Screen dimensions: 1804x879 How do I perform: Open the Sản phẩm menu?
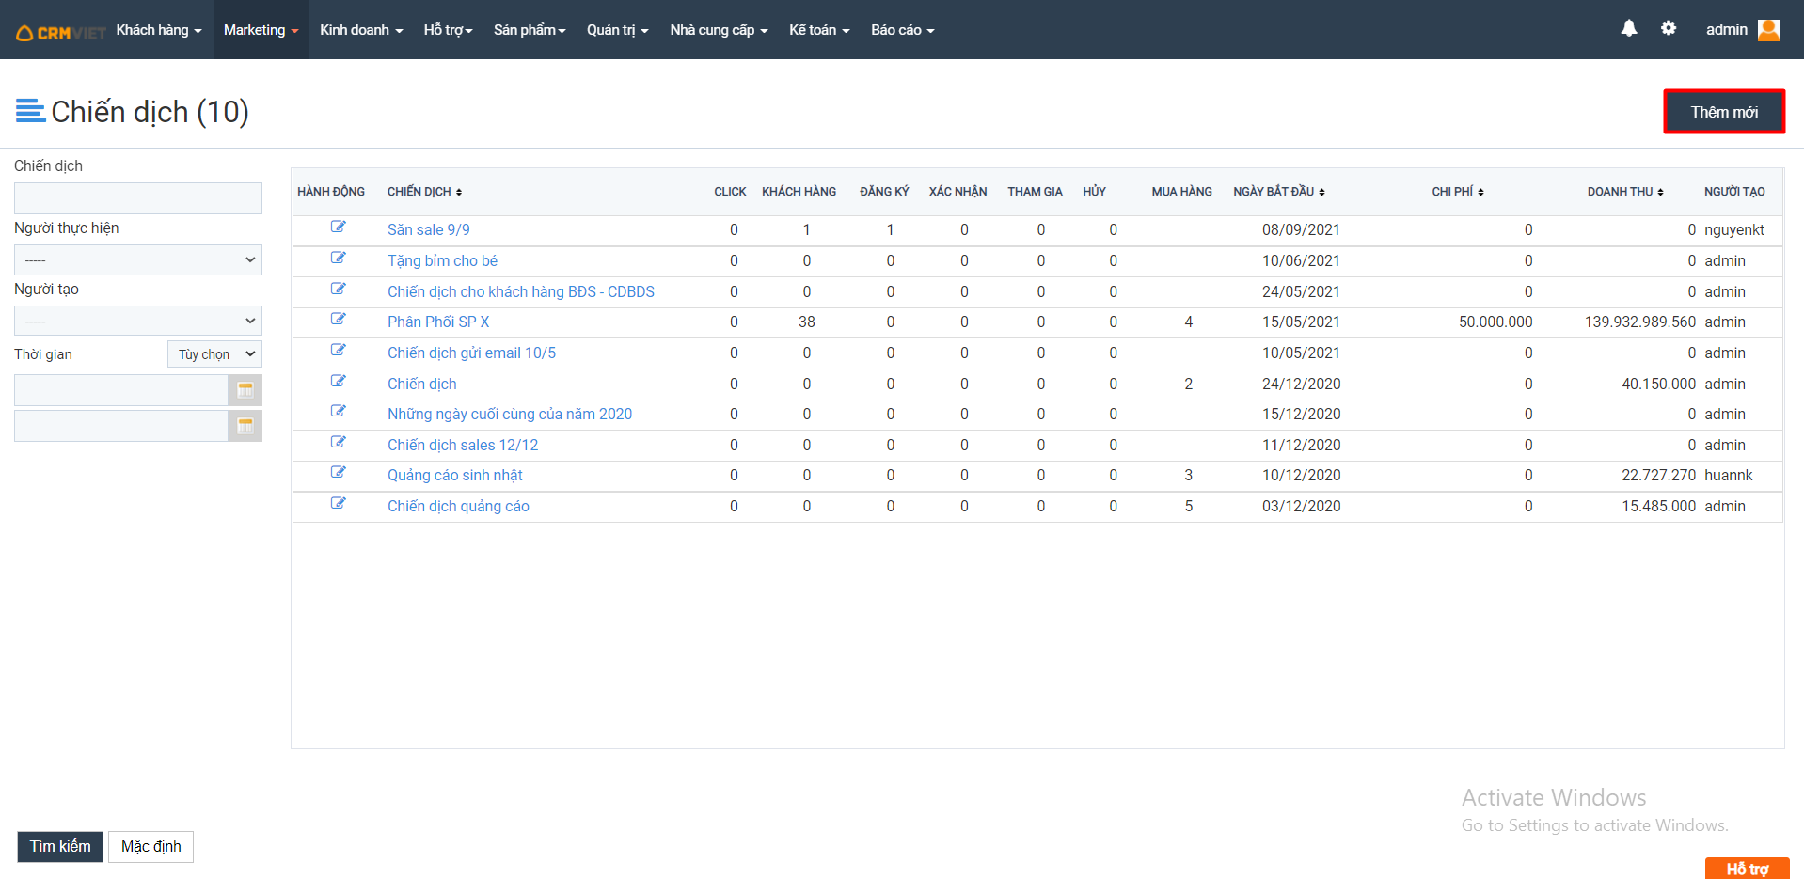[x=530, y=30]
